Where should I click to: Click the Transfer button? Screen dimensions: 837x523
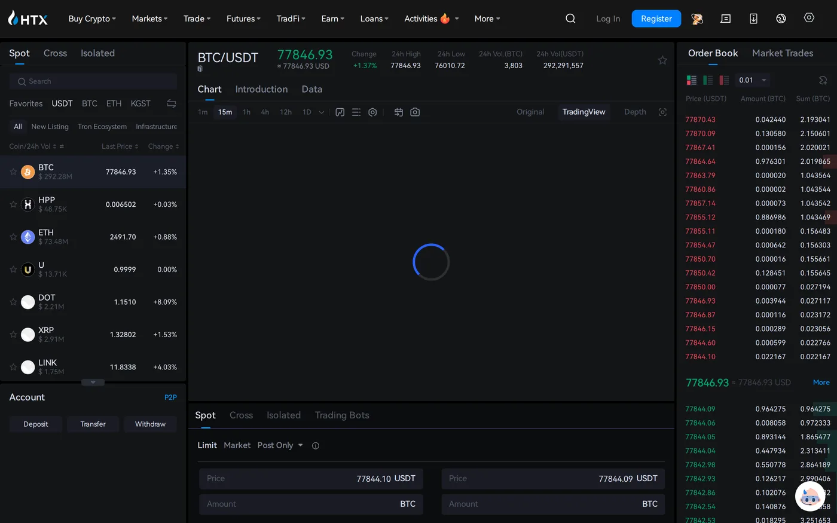tap(93, 424)
